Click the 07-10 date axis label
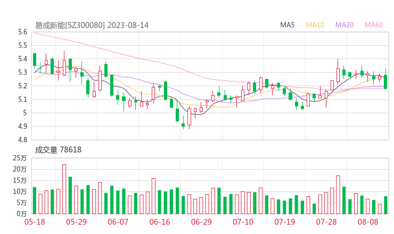394x234 pixels. coord(243,222)
